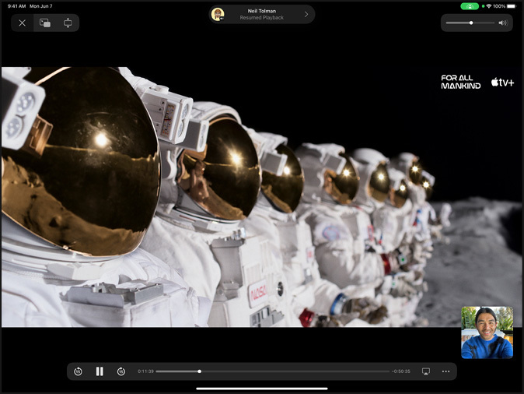Close the video player
The image size is (524, 394).
22,23
